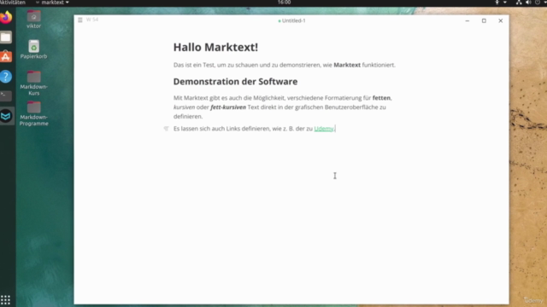Open the Terminal from the dock

(x=6, y=96)
